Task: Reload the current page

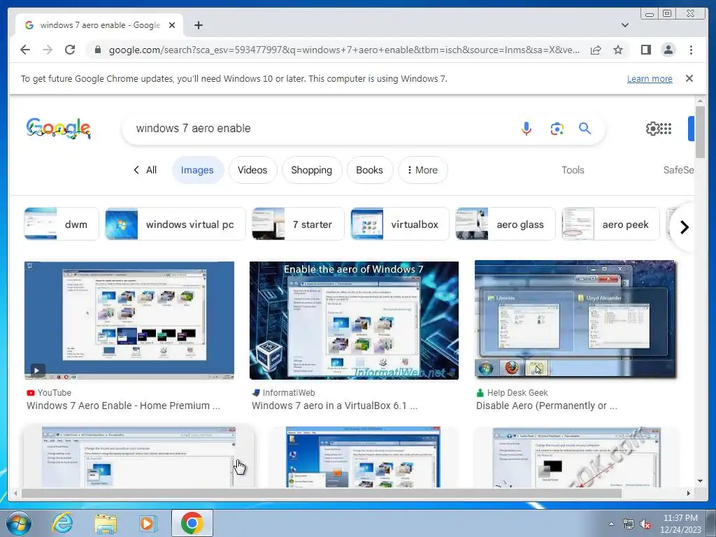Action: [70, 50]
